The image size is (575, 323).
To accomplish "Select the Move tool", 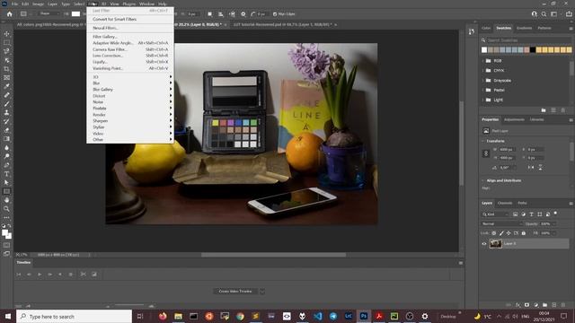I will pos(6,34).
